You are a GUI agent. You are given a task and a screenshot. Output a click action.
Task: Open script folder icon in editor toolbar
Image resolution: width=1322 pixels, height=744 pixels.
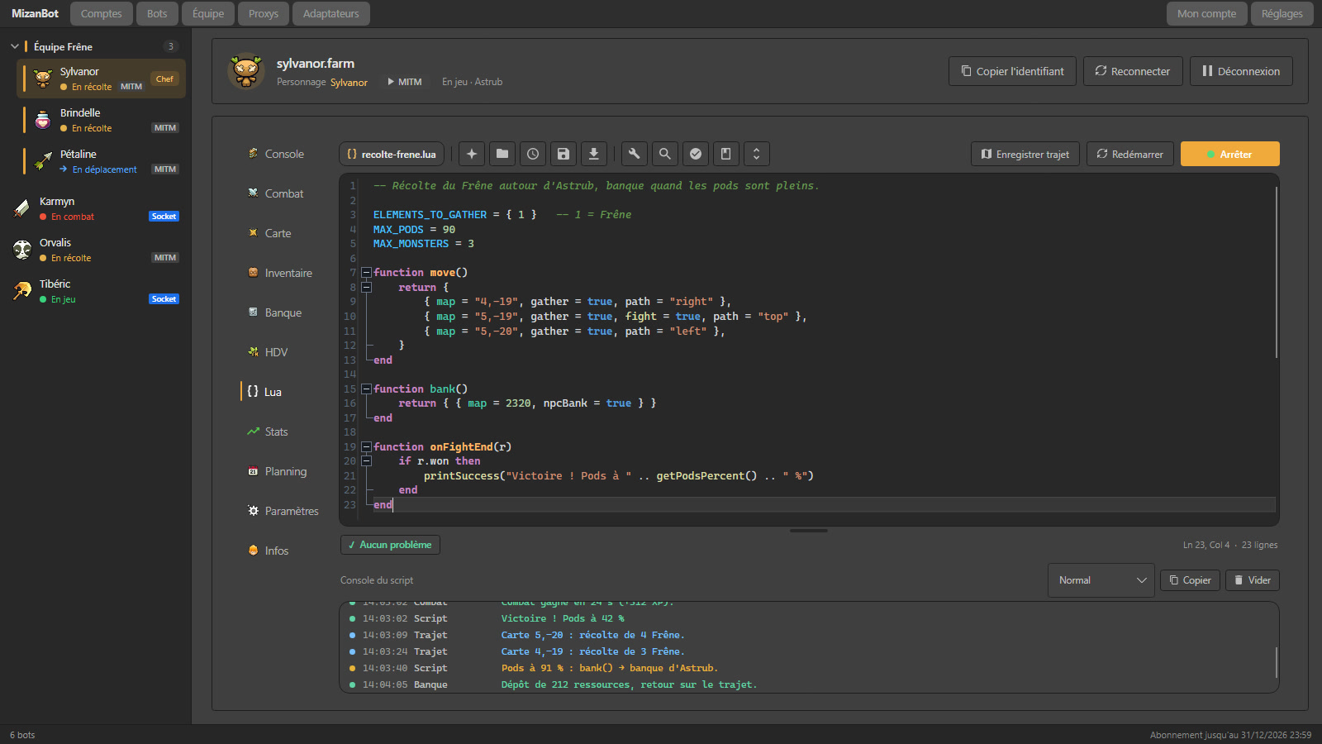[x=502, y=154]
